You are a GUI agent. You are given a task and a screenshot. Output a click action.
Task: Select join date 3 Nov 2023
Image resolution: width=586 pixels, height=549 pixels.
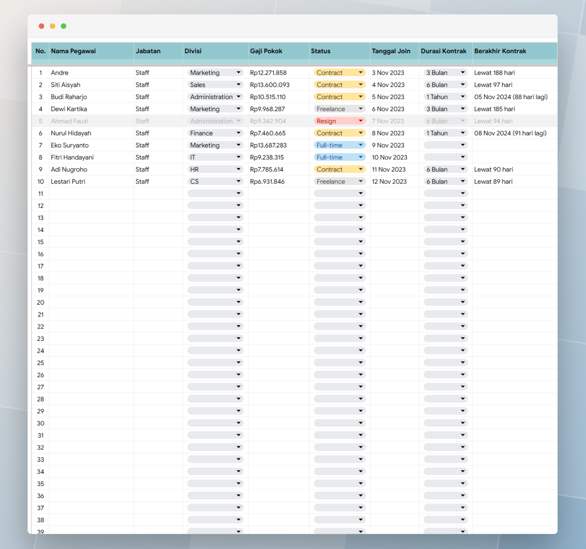[395, 73]
